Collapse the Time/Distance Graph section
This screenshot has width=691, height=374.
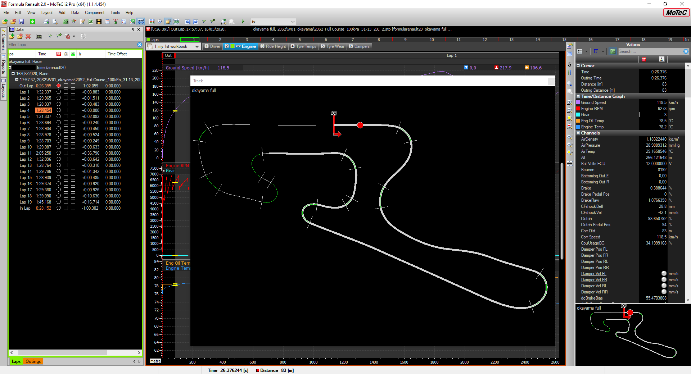click(x=578, y=96)
